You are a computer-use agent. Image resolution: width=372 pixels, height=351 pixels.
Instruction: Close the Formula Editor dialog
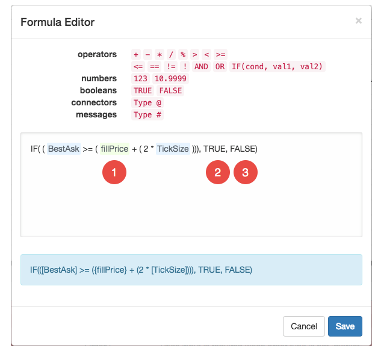359,21
